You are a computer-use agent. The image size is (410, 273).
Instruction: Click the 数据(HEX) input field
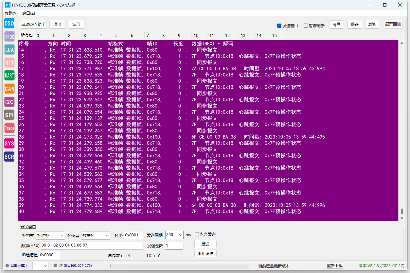coord(92,245)
